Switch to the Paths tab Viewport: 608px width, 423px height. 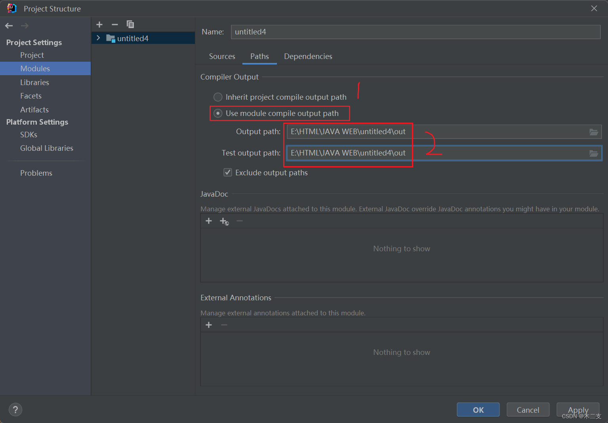[x=259, y=56]
